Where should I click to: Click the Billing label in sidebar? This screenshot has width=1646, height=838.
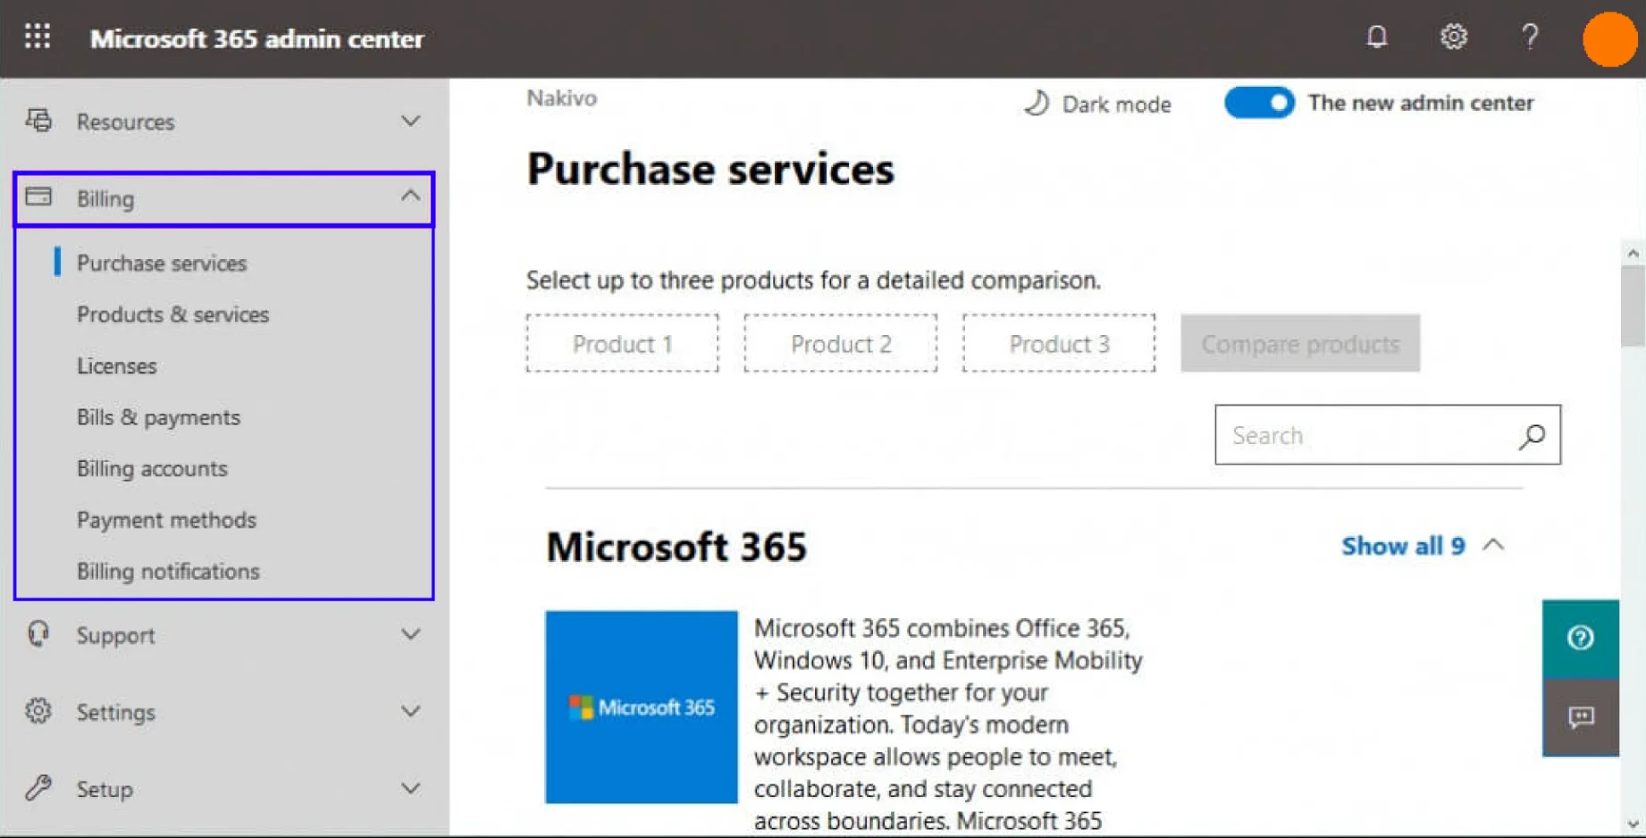[x=105, y=198]
